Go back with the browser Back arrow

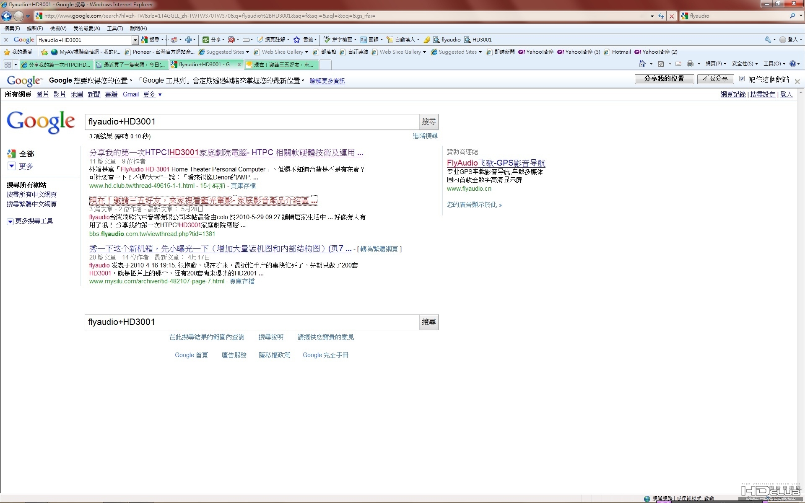(x=6, y=16)
